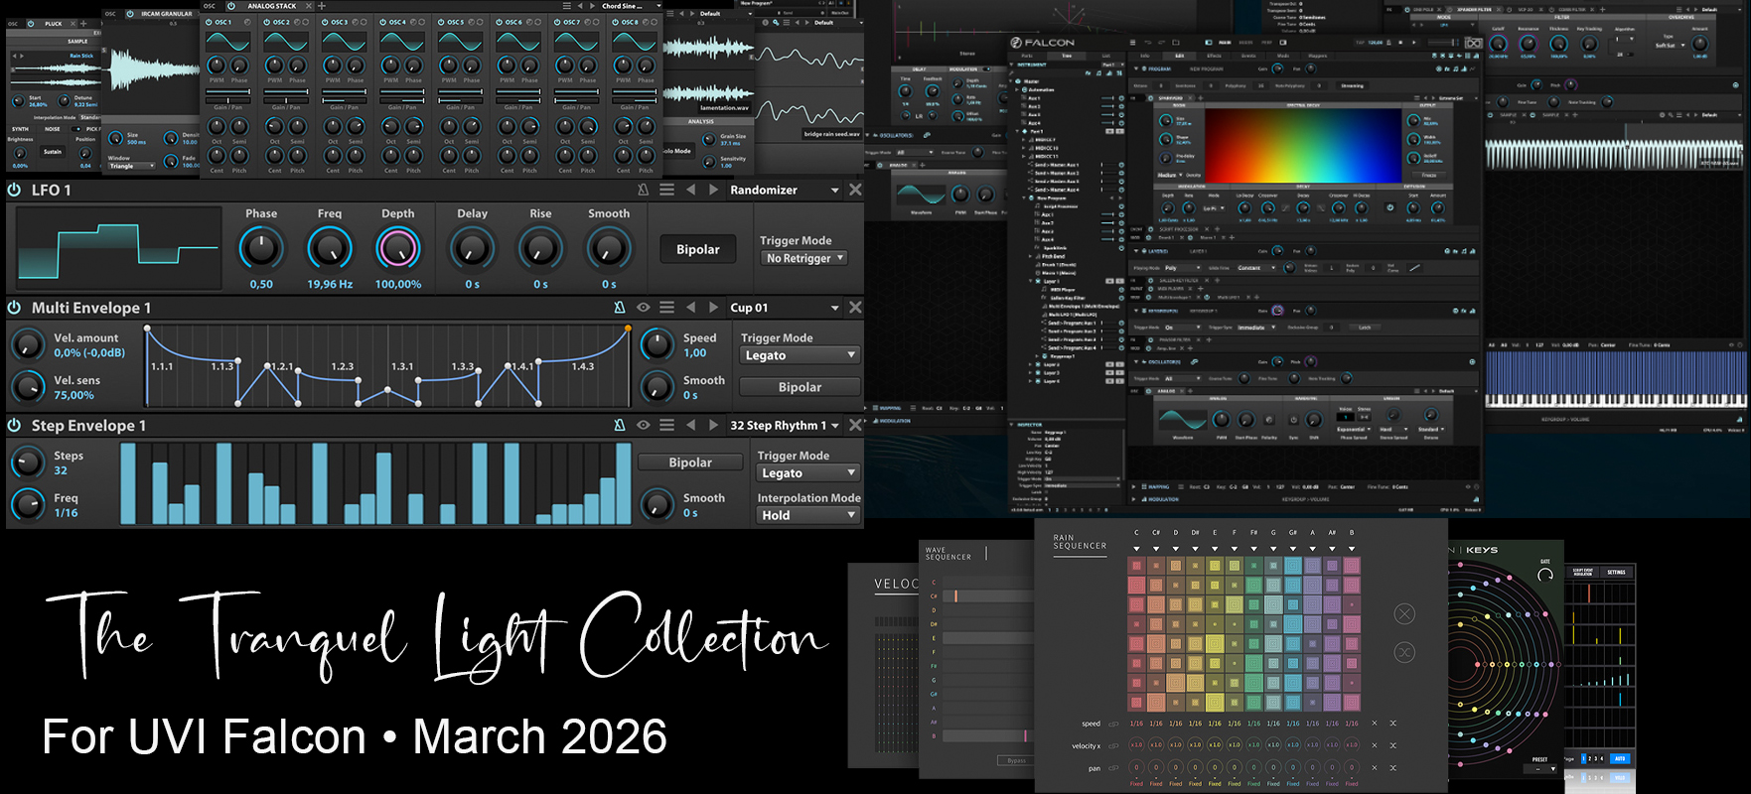Click the LFO 1 Depth knob
Viewport: 1751px width, 794px height.
click(x=398, y=249)
